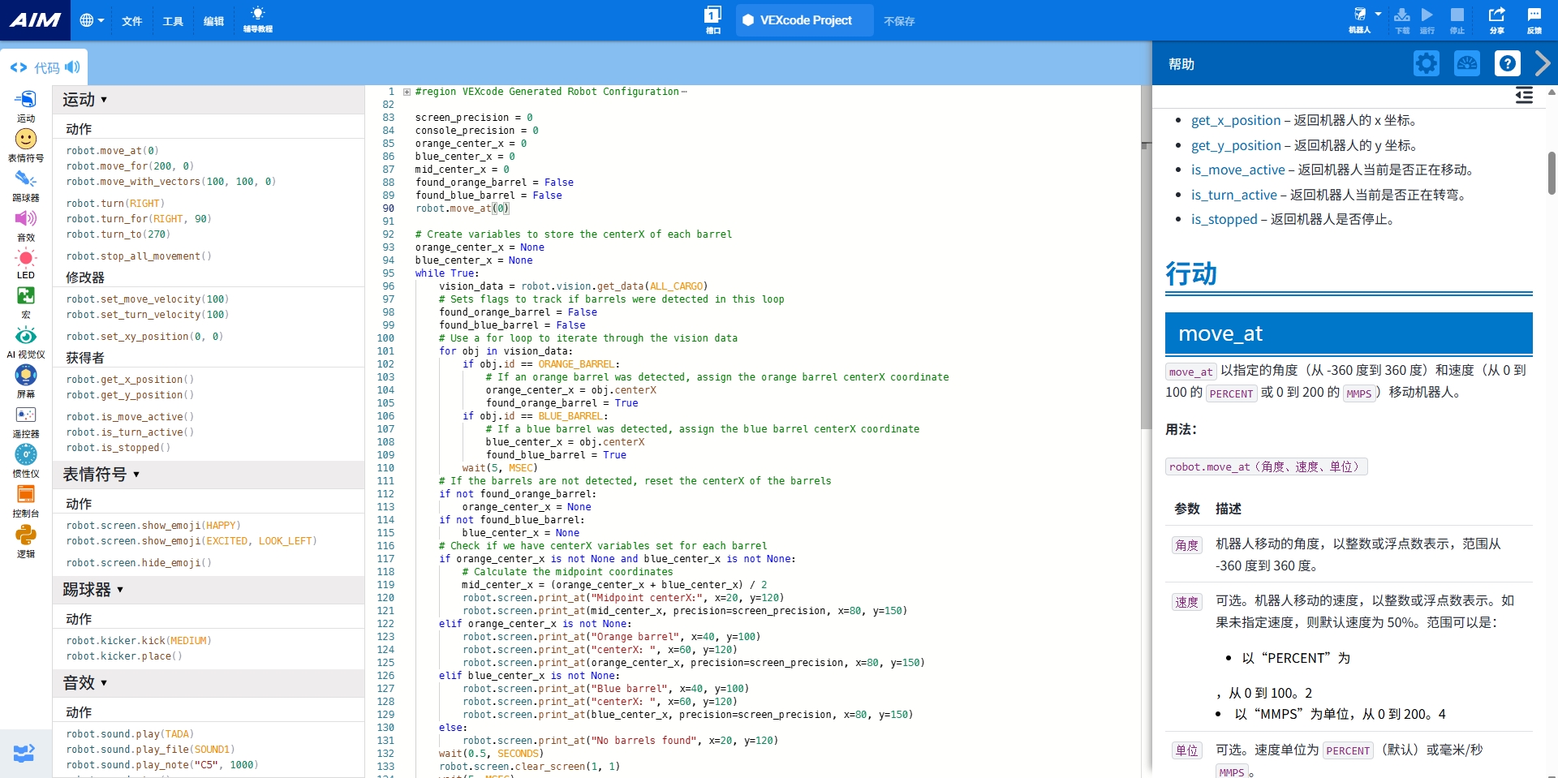Stop the project with 停止 button
Image resolution: width=1558 pixels, height=778 pixels.
click(1457, 19)
